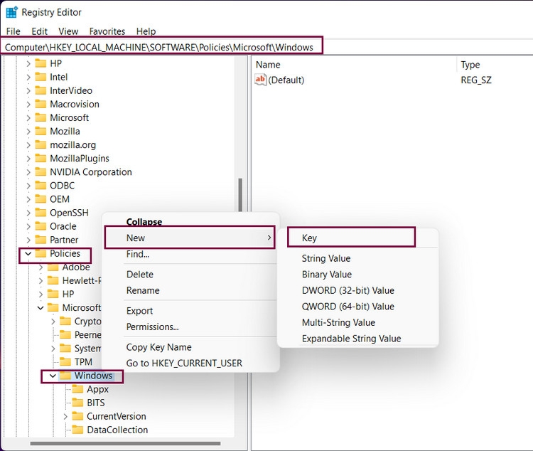Viewport: 533px width, 451px height.
Task: Click the Oracle folder icon
Action: pos(41,226)
